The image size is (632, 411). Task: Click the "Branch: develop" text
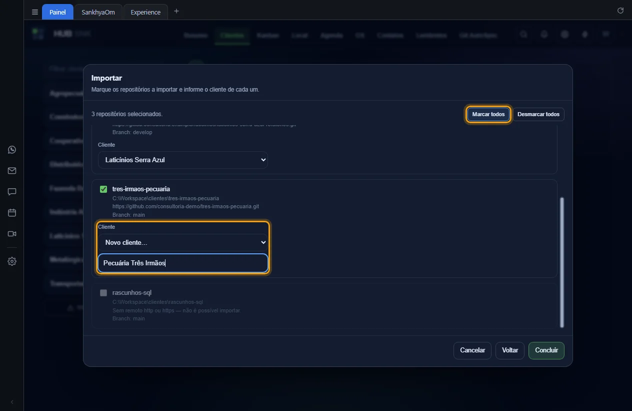132,132
